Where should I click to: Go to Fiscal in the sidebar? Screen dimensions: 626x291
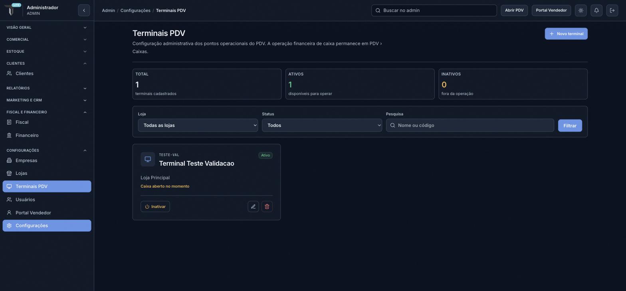(x=47, y=122)
